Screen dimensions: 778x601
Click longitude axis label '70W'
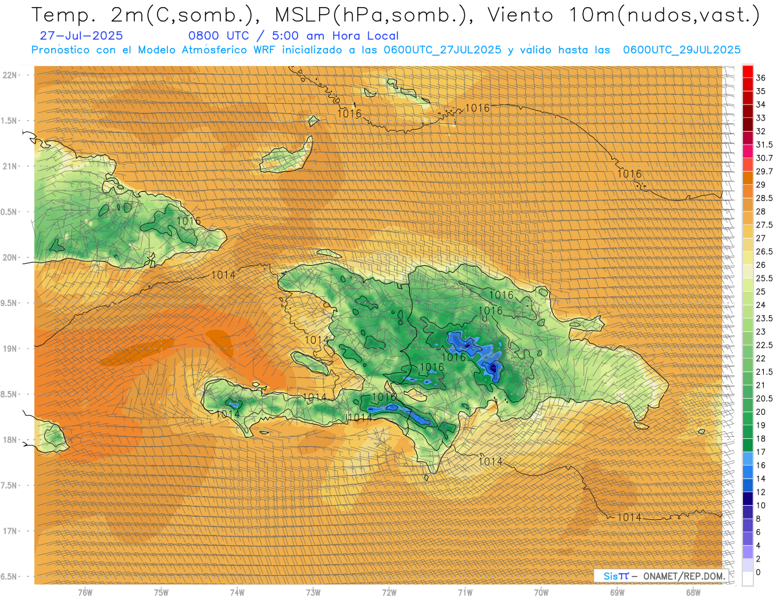(x=541, y=593)
